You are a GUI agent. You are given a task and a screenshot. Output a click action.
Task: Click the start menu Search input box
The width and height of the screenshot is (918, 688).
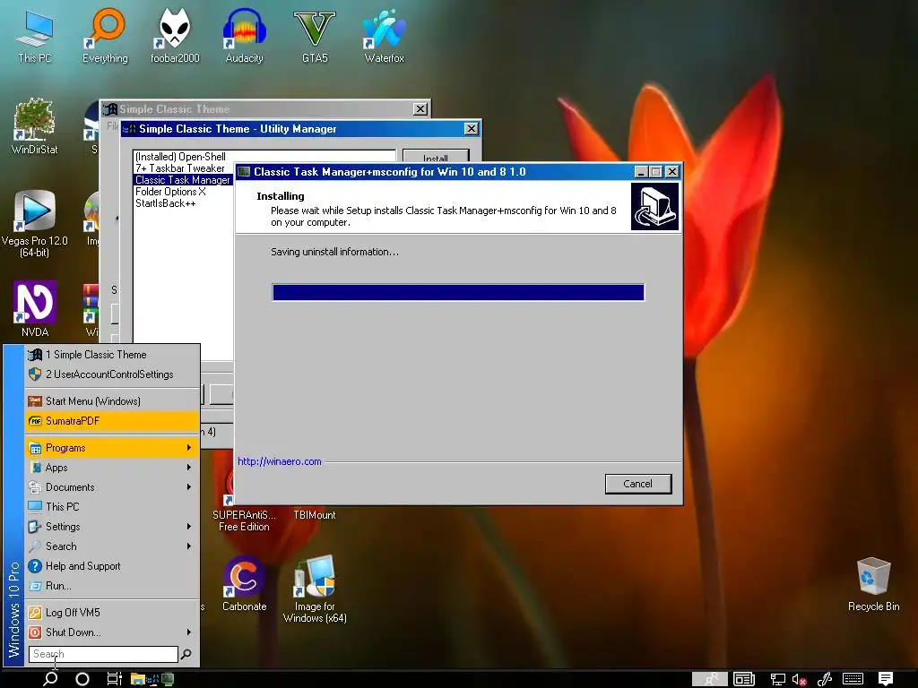103,654
